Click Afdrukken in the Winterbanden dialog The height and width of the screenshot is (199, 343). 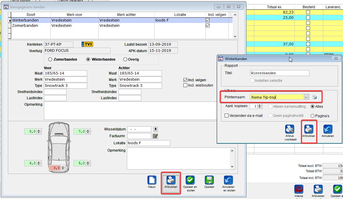pos(309,129)
